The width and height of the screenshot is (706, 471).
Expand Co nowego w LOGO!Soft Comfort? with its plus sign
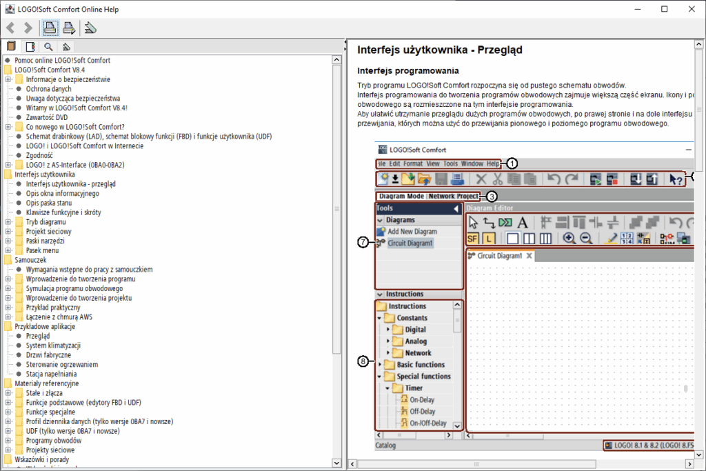(8, 127)
